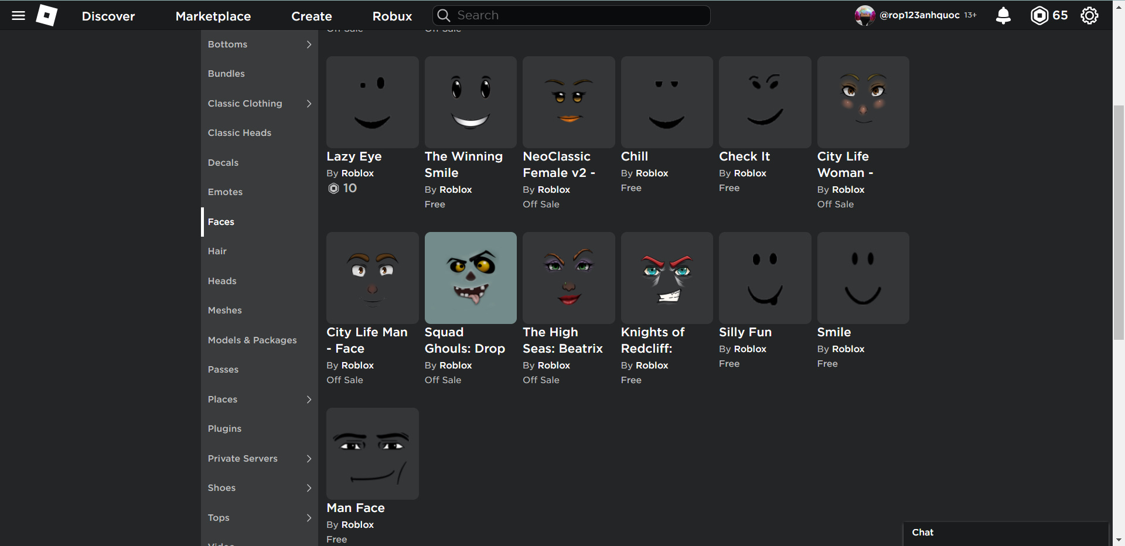Screen dimensions: 1125x546
Task: Click the scrollbar down arrow
Action: [1119, 540]
